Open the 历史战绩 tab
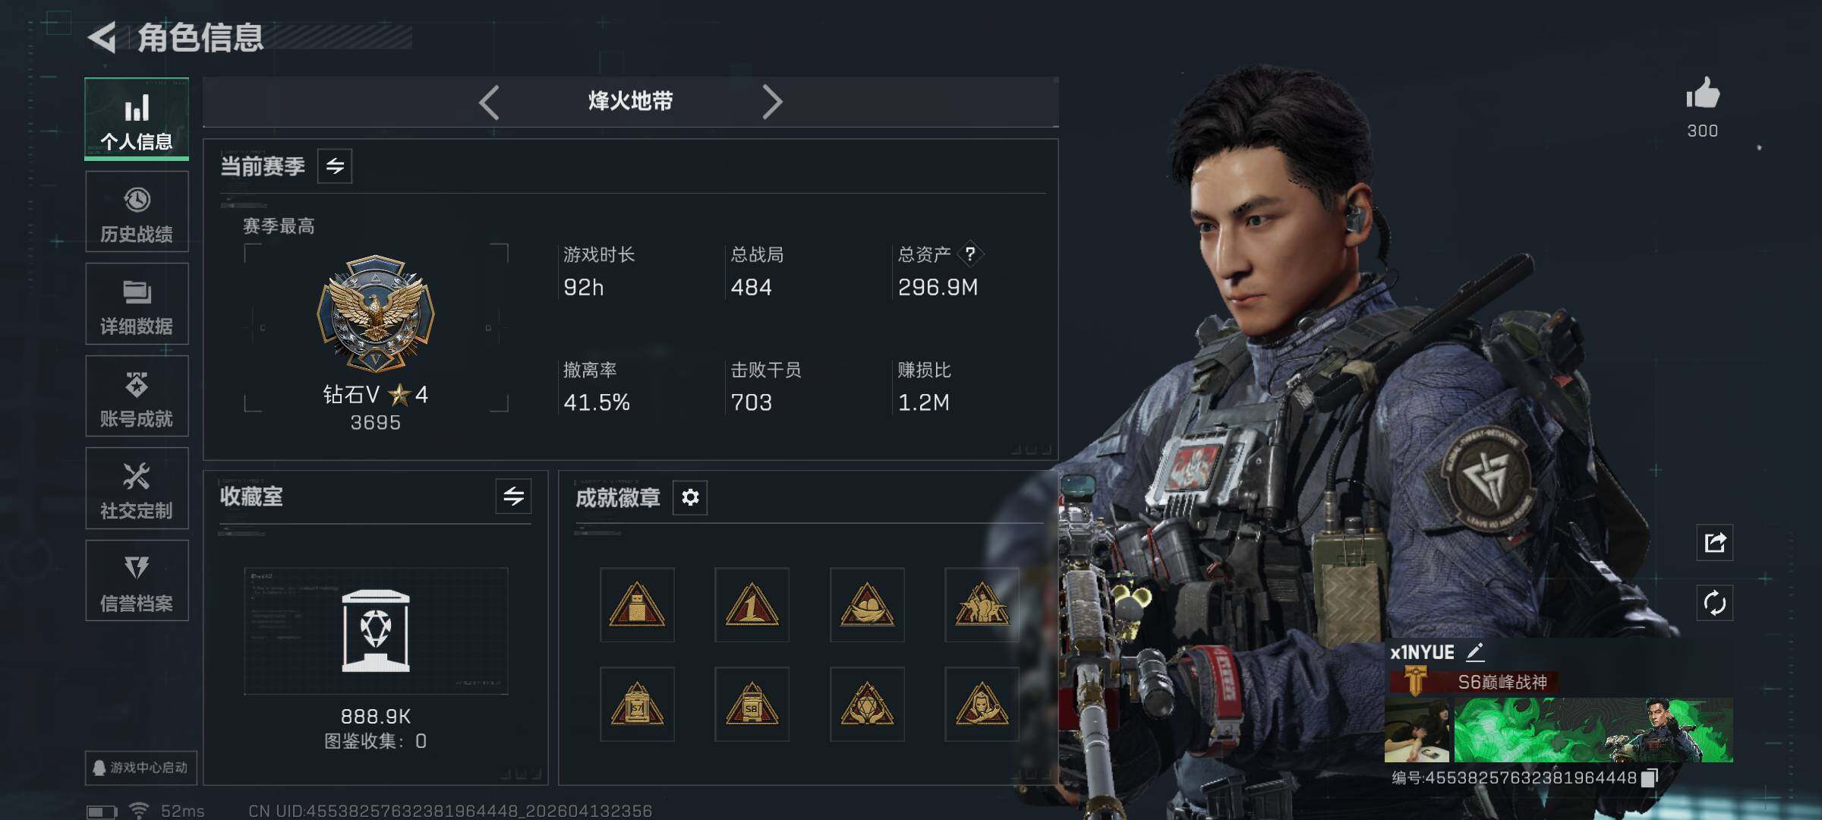Viewport: 1822px width, 820px height. pos(137,212)
